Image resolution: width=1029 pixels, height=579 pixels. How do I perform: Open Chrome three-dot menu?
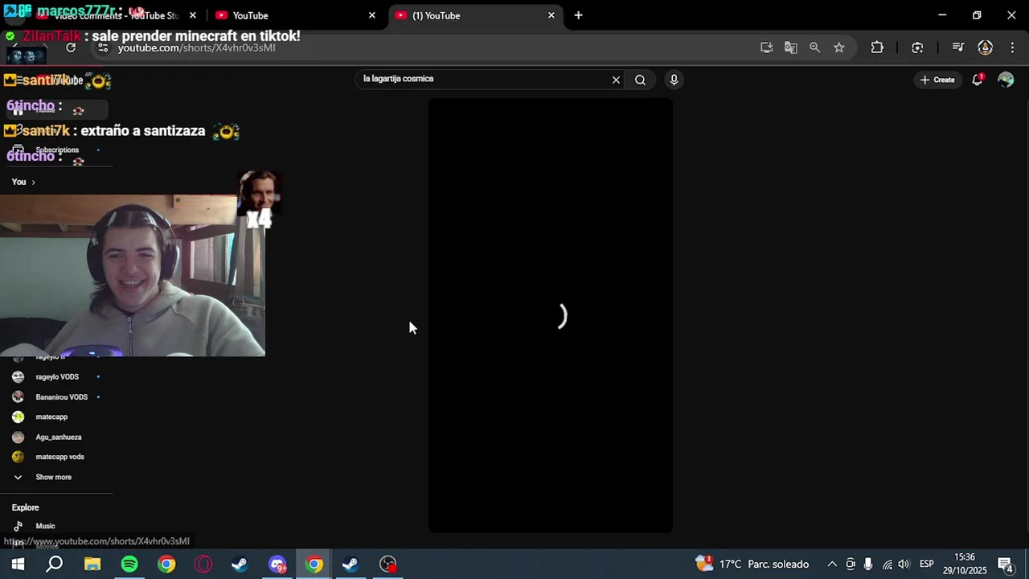[x=1011, y=47]
